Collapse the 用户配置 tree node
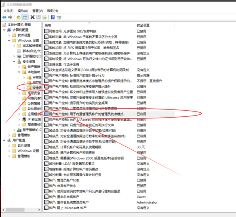 pos(4,140)
